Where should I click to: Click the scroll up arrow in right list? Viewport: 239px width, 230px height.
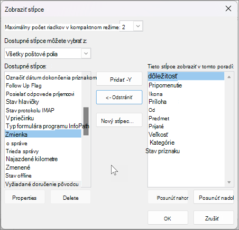tap(229, 77)
